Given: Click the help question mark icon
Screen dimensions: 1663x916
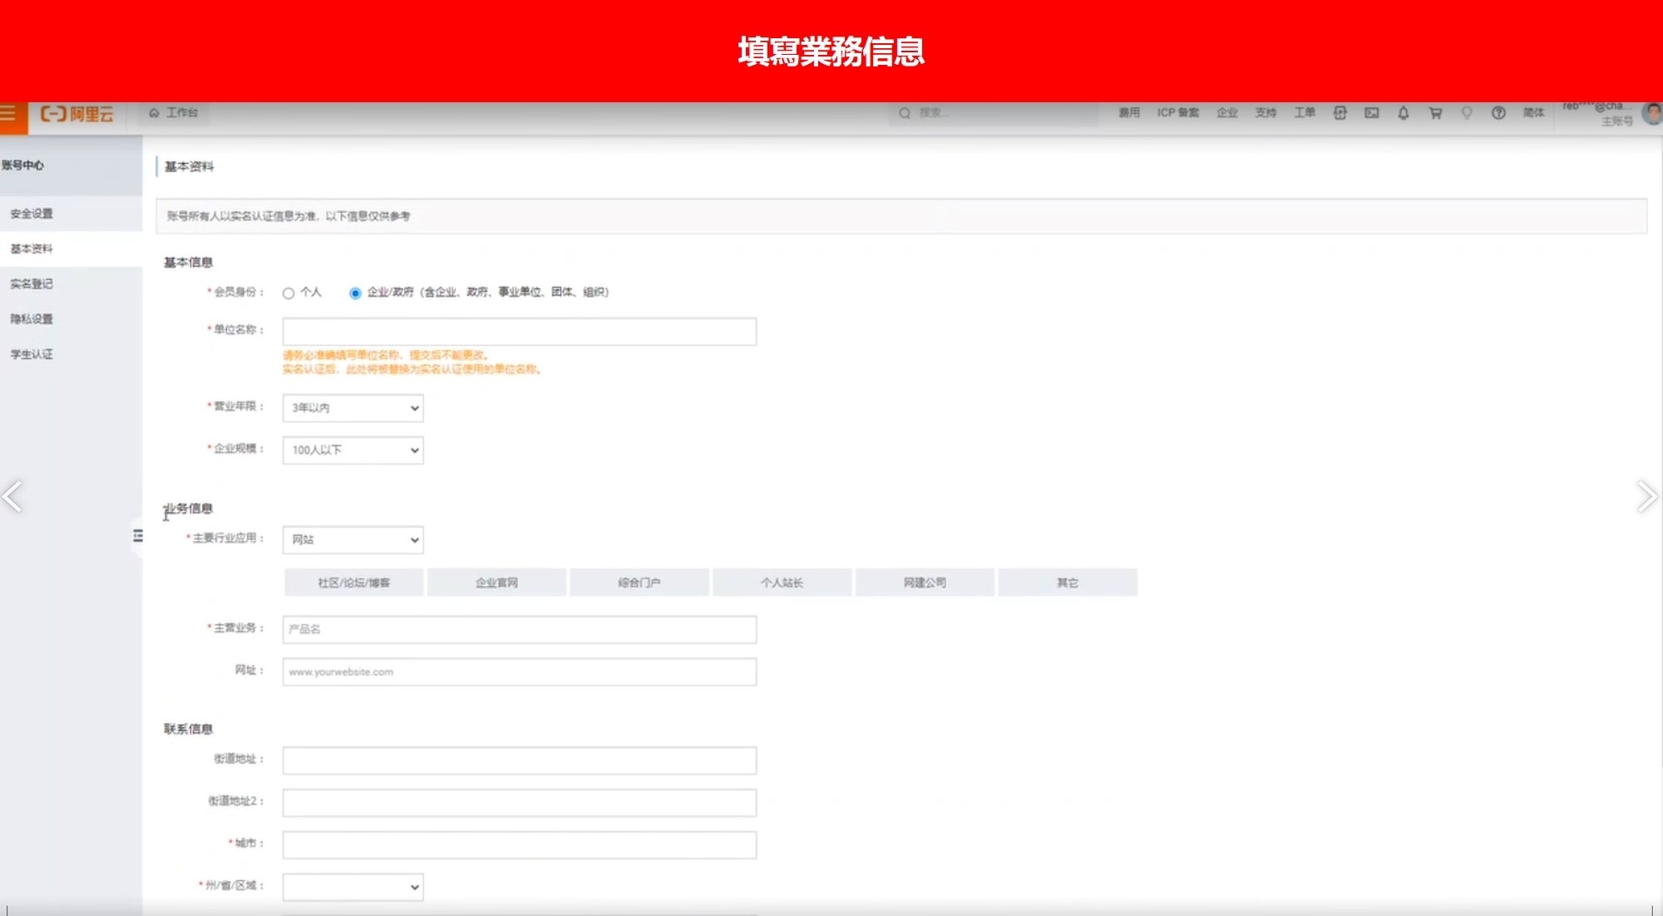Looking at the screenshot, I should point(1498,113).
